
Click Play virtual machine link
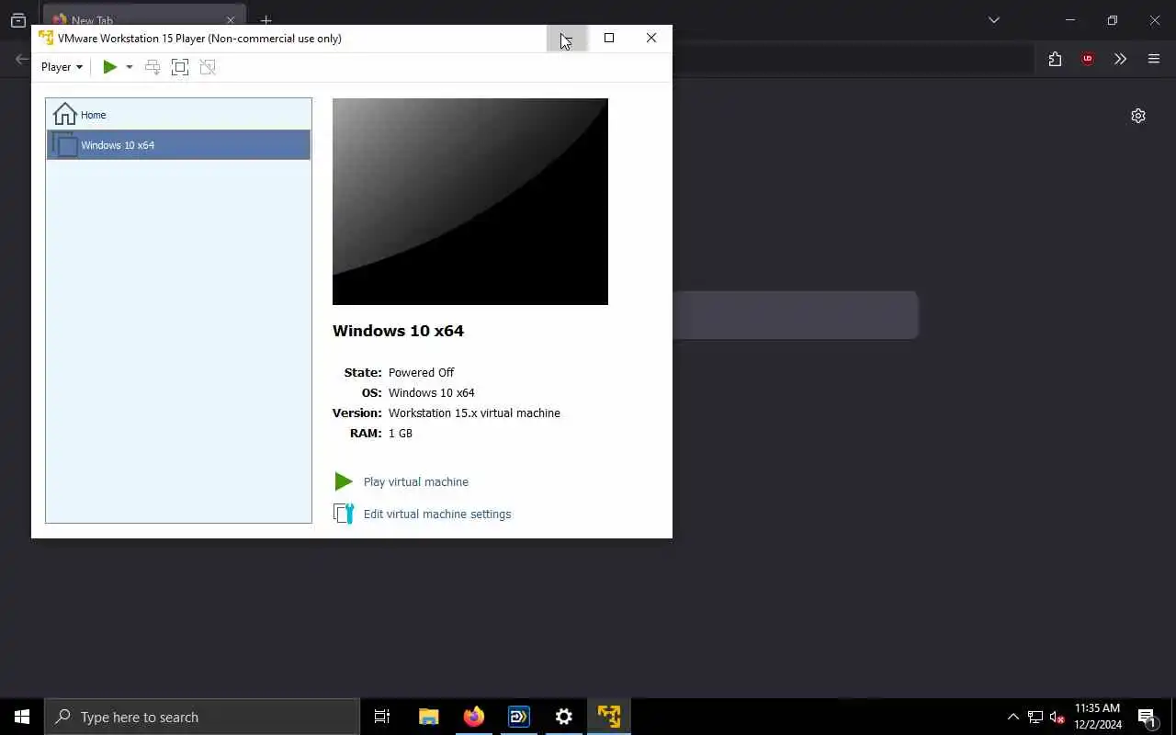416,481
